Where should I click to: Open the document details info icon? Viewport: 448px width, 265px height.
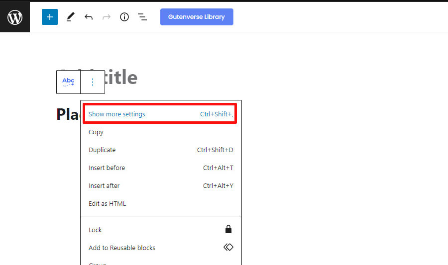pyautogui.click(x=124, y=17)
